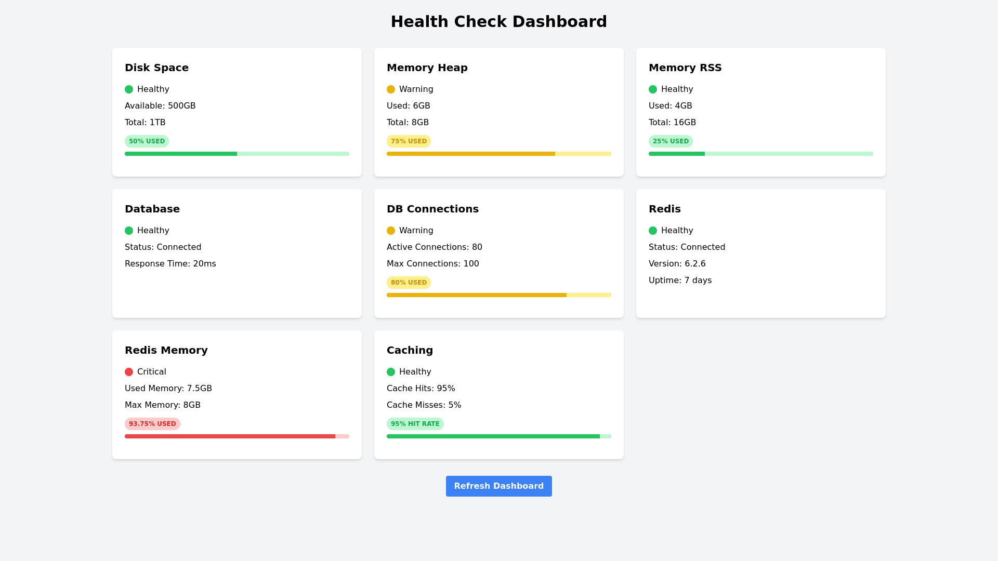This screenshot has height=561, width=998.
Task: Click the Disk Space usage progress bar
Action: click(x=237, y=154)
